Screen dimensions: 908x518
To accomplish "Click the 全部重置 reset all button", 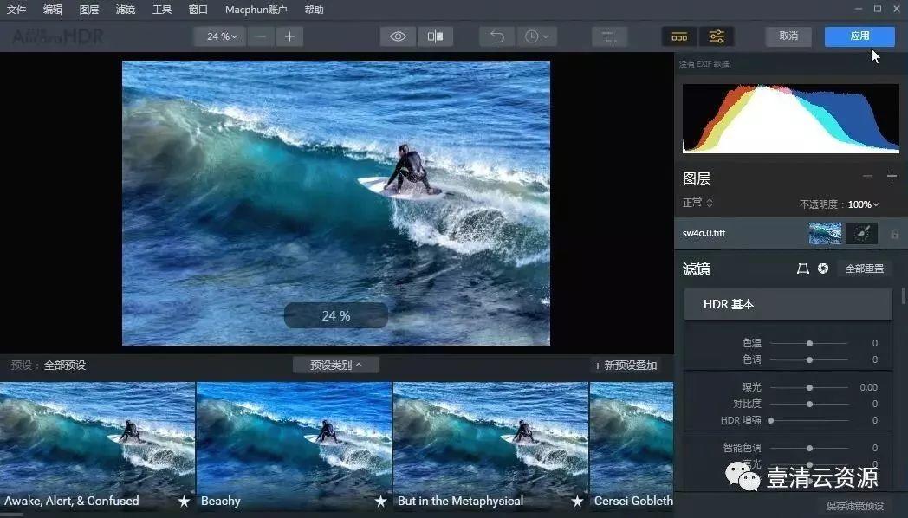I will pyautogui.click(x=865, y=269).
